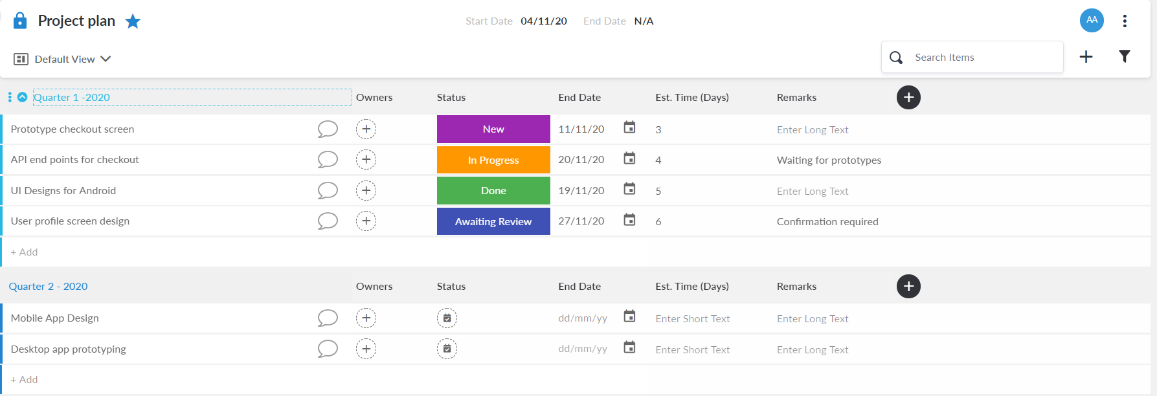Image resolution: width=1157 pixels, height=396 pixels.
Task: Open the Quarter 1 group drag-handle menu
Action: coord(10,97)
